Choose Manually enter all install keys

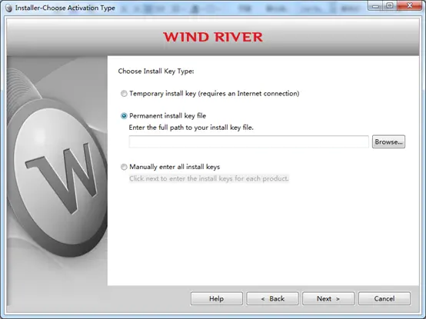pos(124,167)
